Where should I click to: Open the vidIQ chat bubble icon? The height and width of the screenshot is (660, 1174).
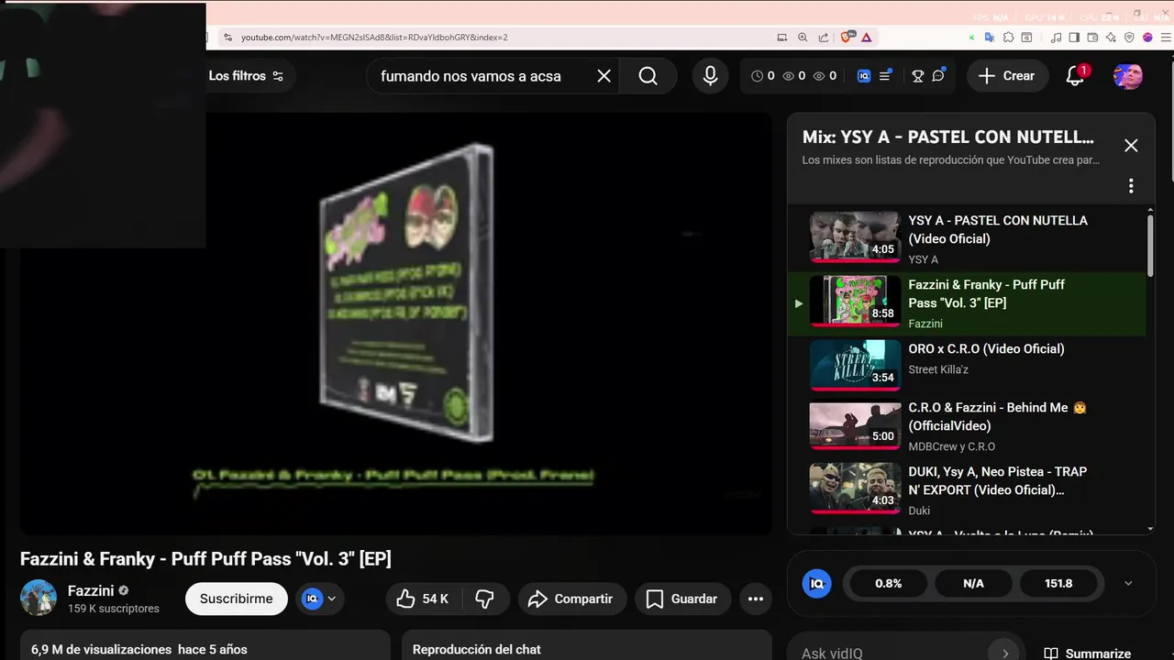click(x=938, y=76)
